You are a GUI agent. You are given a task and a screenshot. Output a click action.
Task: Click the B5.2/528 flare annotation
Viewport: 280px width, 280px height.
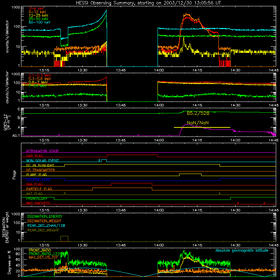coord(198,113)
